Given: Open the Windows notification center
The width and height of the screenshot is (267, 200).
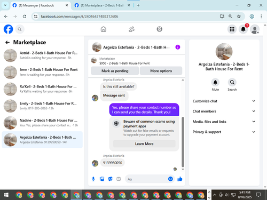Looking at the screenshot, I should 258,195.
